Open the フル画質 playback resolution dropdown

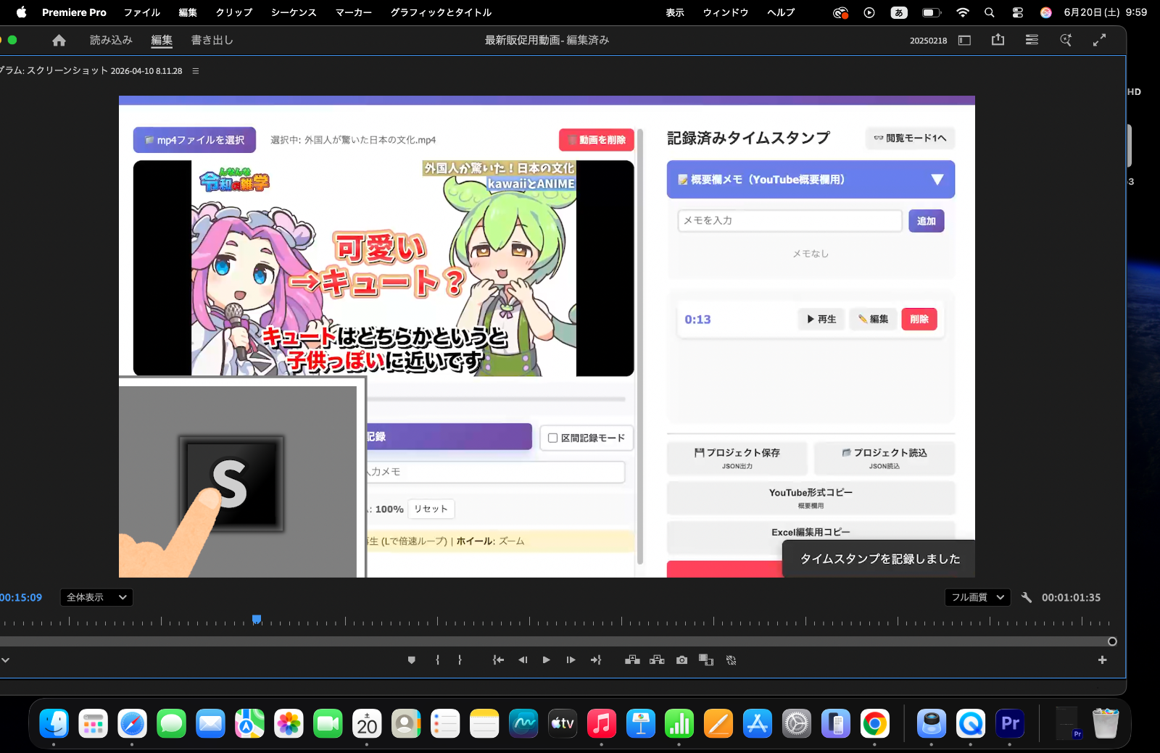click(x=977, y=598)
